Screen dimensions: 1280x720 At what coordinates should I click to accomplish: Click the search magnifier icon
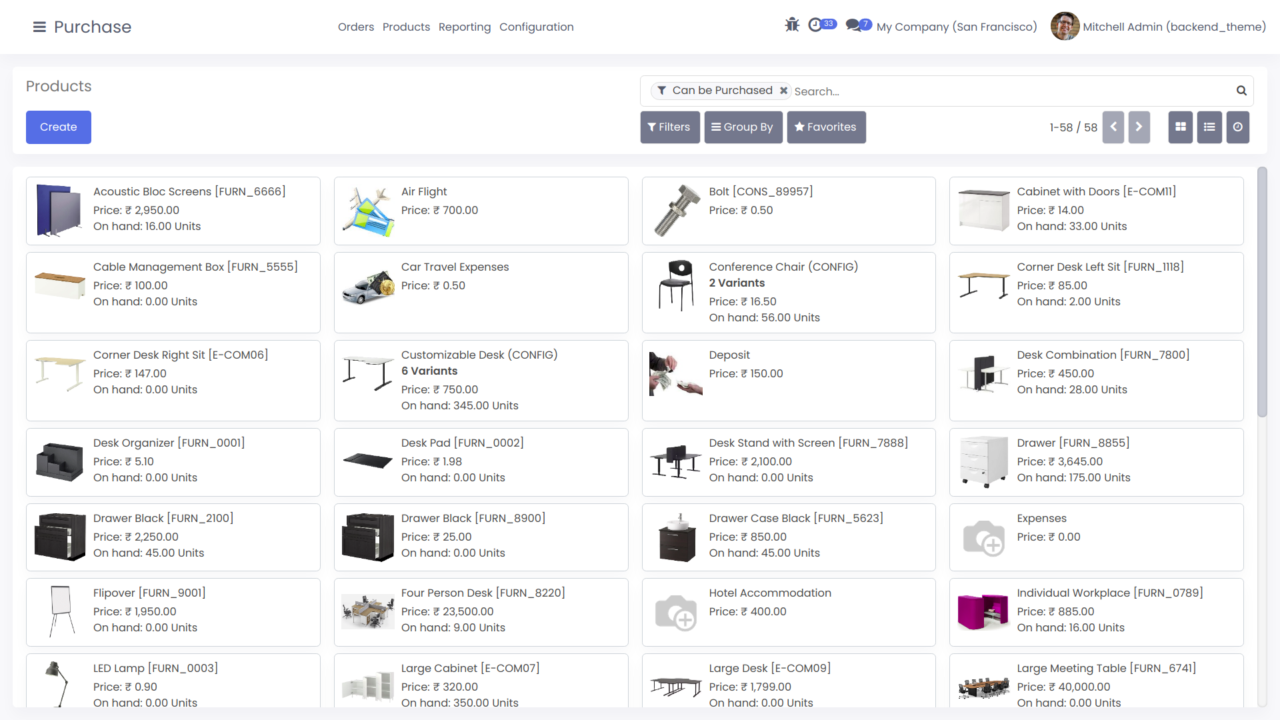pos(1241,91)
